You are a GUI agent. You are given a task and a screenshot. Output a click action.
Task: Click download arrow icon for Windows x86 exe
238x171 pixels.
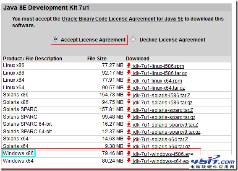click(128, 153)
